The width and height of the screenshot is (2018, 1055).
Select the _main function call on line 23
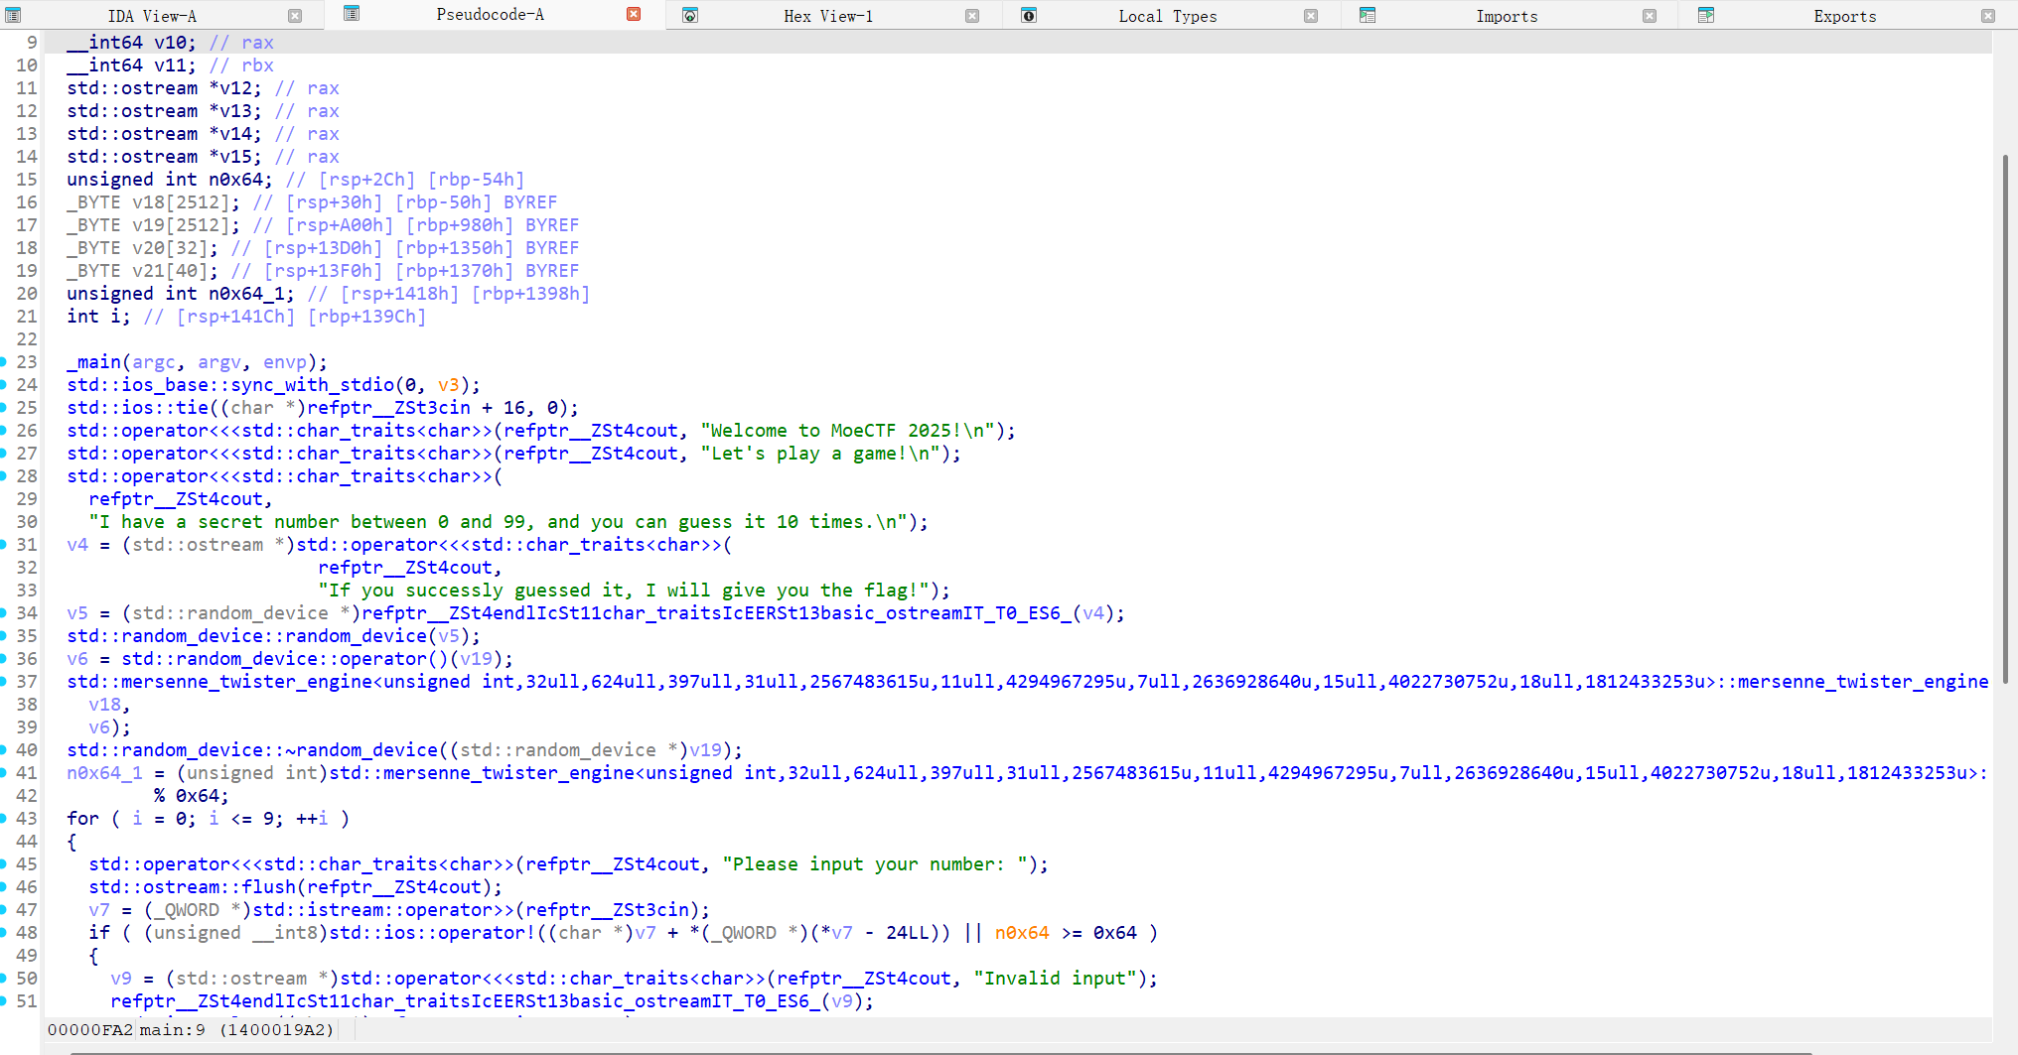click(99, 362)
